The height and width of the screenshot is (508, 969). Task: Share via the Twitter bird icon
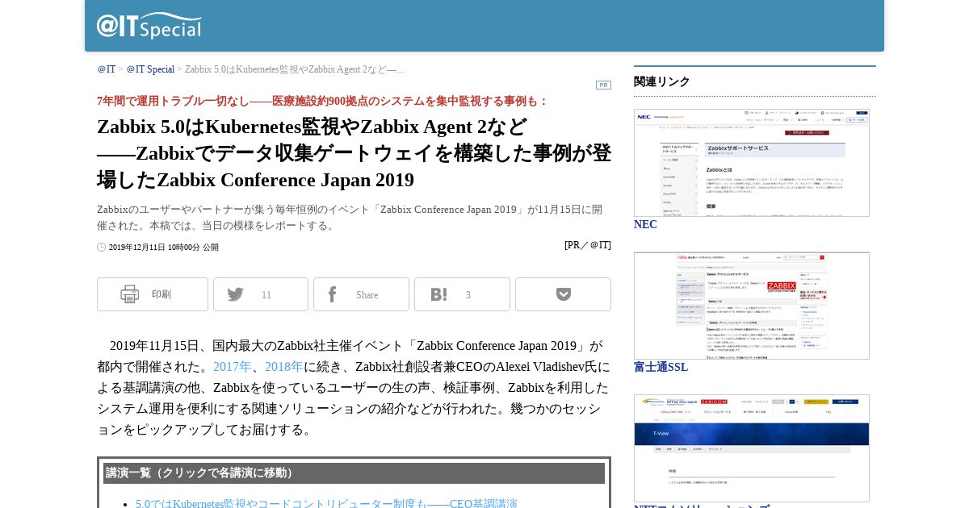point(235,294)
